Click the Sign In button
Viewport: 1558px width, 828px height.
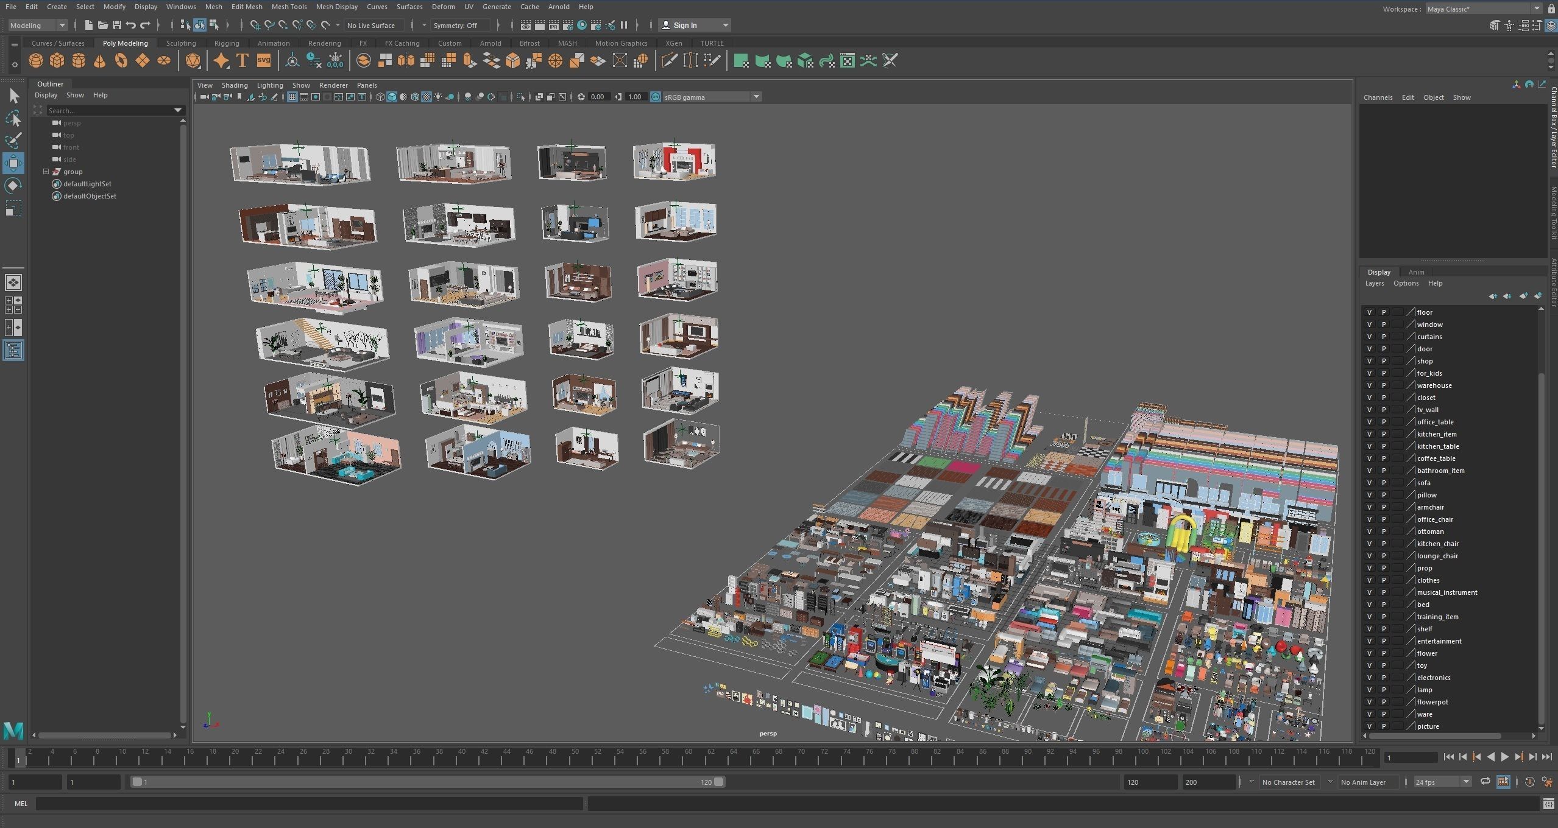[685, 25]
